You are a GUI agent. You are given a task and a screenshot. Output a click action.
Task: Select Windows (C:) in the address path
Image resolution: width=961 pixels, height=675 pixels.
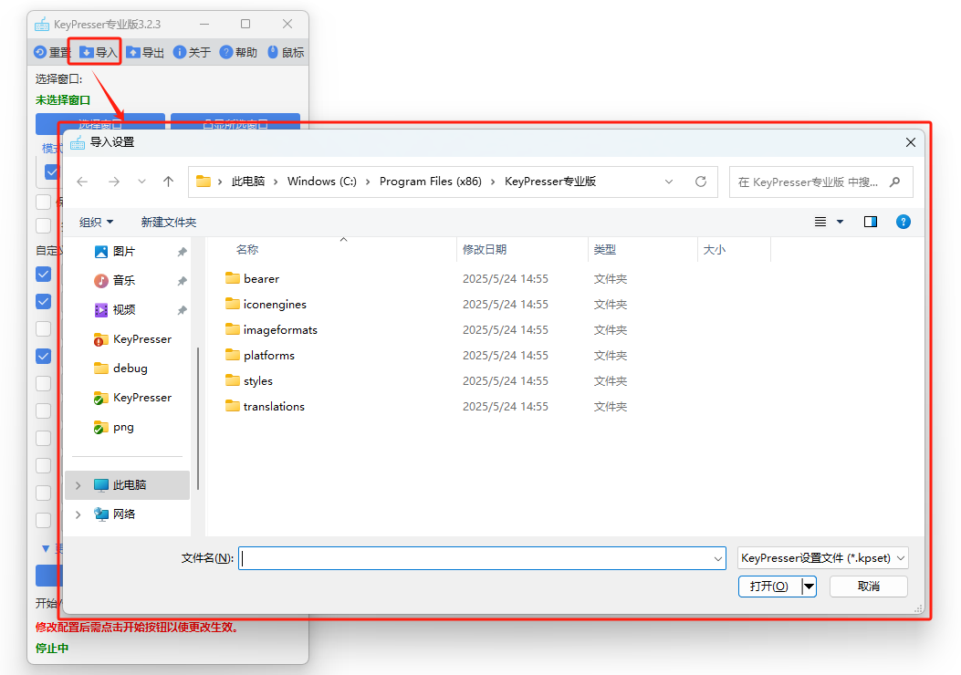322,182
